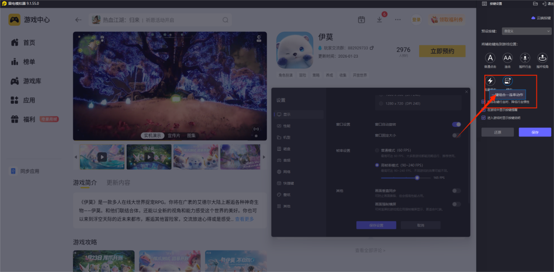Select the 普通点击 (normal tap) key icon
Image resolution: width=554 pixels, height=272 pixels.
coord(490,58)
